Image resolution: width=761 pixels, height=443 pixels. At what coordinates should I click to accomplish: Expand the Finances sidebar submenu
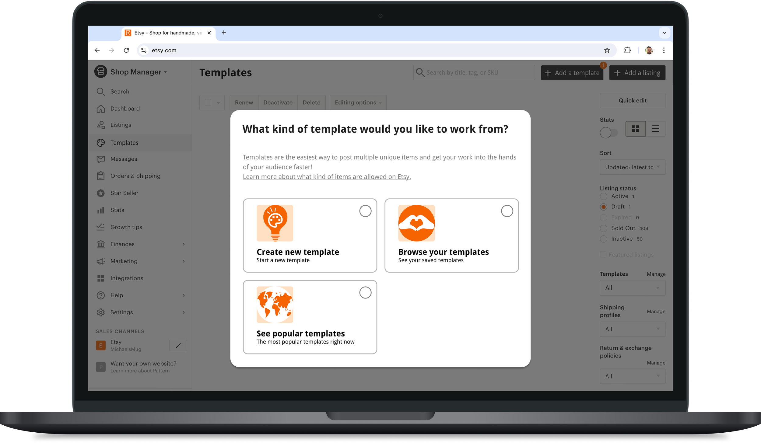pyautogui.click(x=183, y=244)
